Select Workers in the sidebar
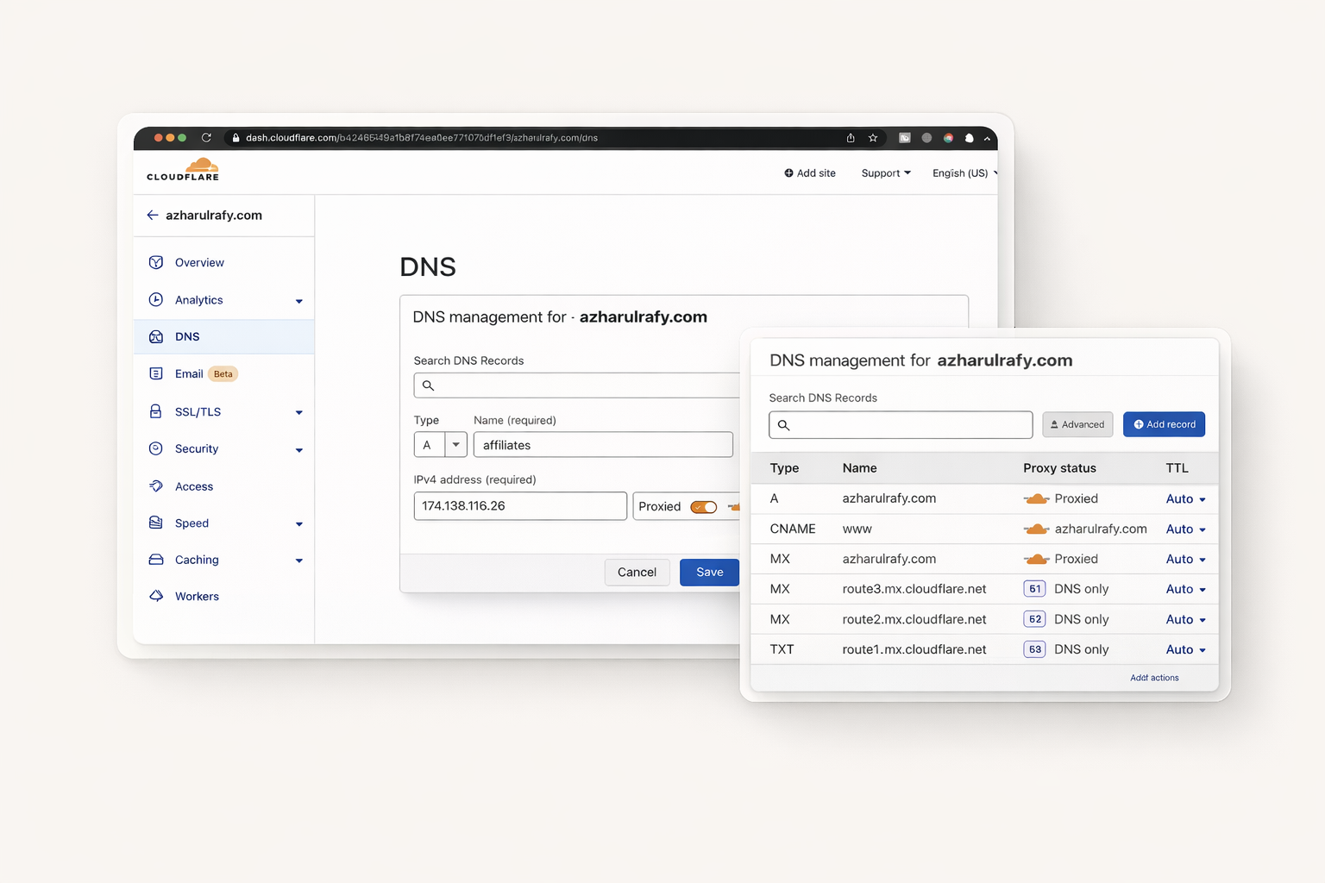The height and width of the screenshot is (883, 1325). pos(197,597)
